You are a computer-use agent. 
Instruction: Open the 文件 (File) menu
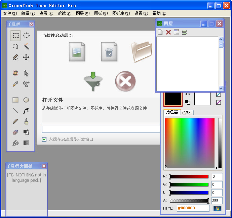[x=10, y=13]
